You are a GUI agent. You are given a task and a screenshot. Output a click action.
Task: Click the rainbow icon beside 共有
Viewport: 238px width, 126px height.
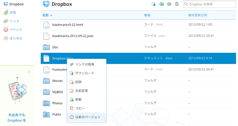point(6,12)
